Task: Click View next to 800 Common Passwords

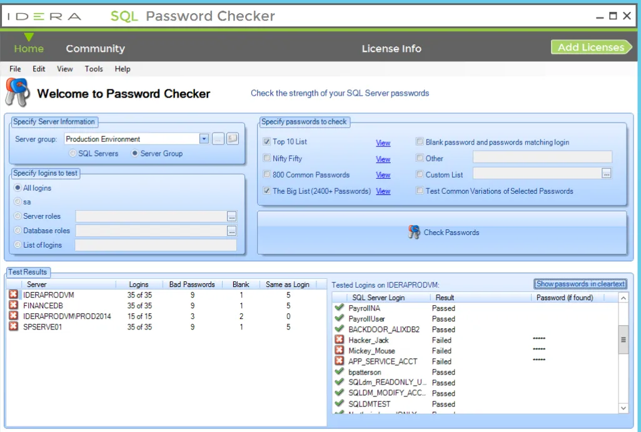Action: 383,174
